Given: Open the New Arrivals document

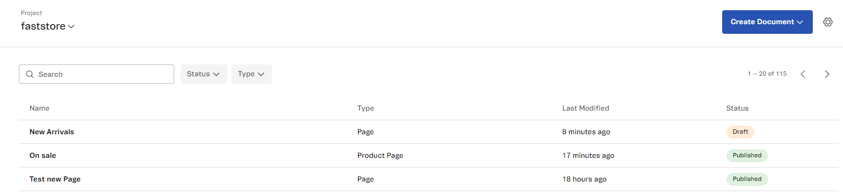Looking at the screenshot, I should tap(52, 132).
